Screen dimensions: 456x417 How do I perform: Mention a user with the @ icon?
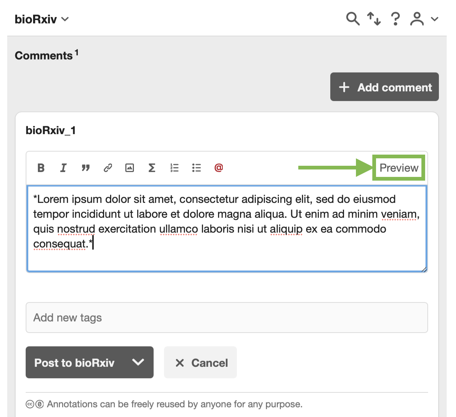click(219, 168)
